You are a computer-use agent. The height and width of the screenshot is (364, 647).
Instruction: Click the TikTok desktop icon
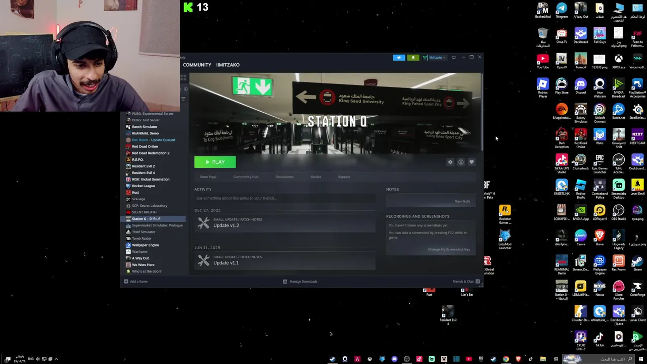tap(599, 339)
